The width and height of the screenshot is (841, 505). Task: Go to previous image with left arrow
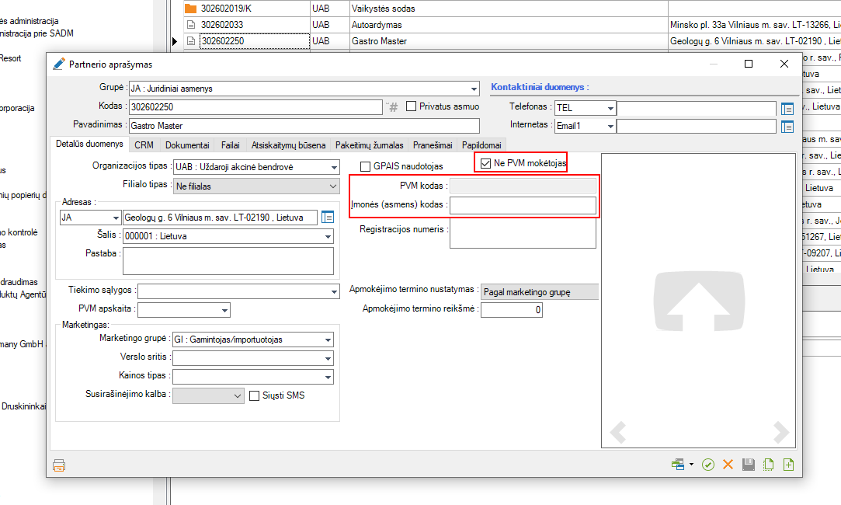pyautogui.click(x=618, y=432)
